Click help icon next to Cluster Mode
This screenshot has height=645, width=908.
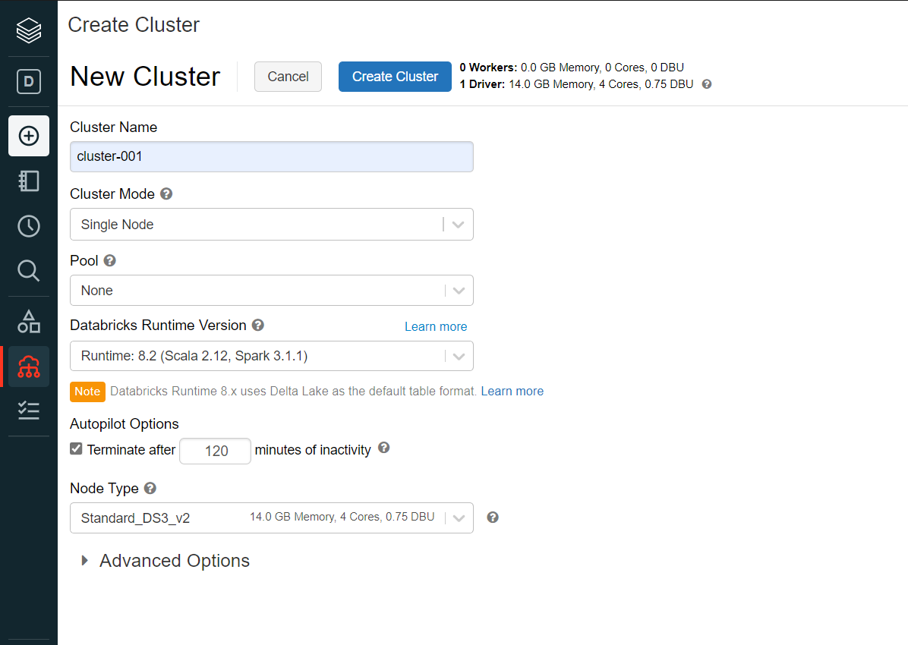click(166, 194)
